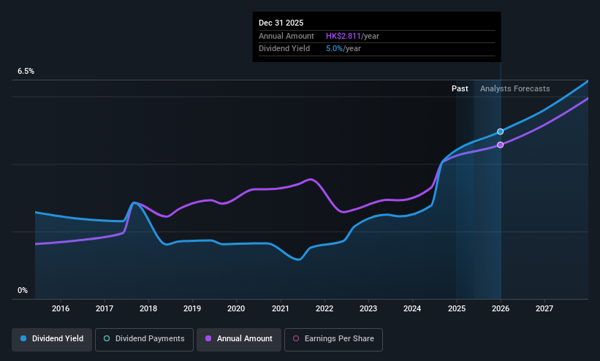Show the Earnings Per Share series

click(333, 339)
